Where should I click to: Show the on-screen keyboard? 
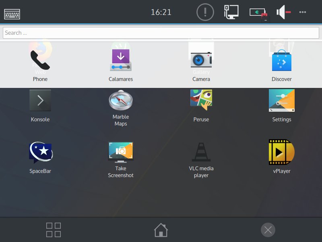point(12,12)
